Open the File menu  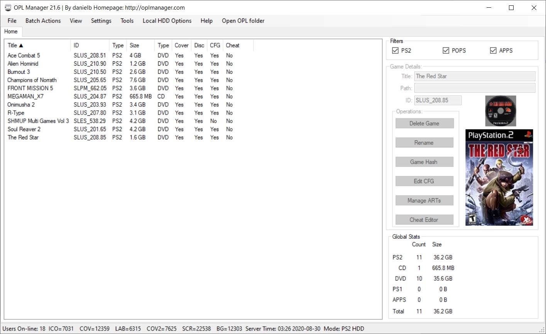pyautogui.click(x=12, y=21)
